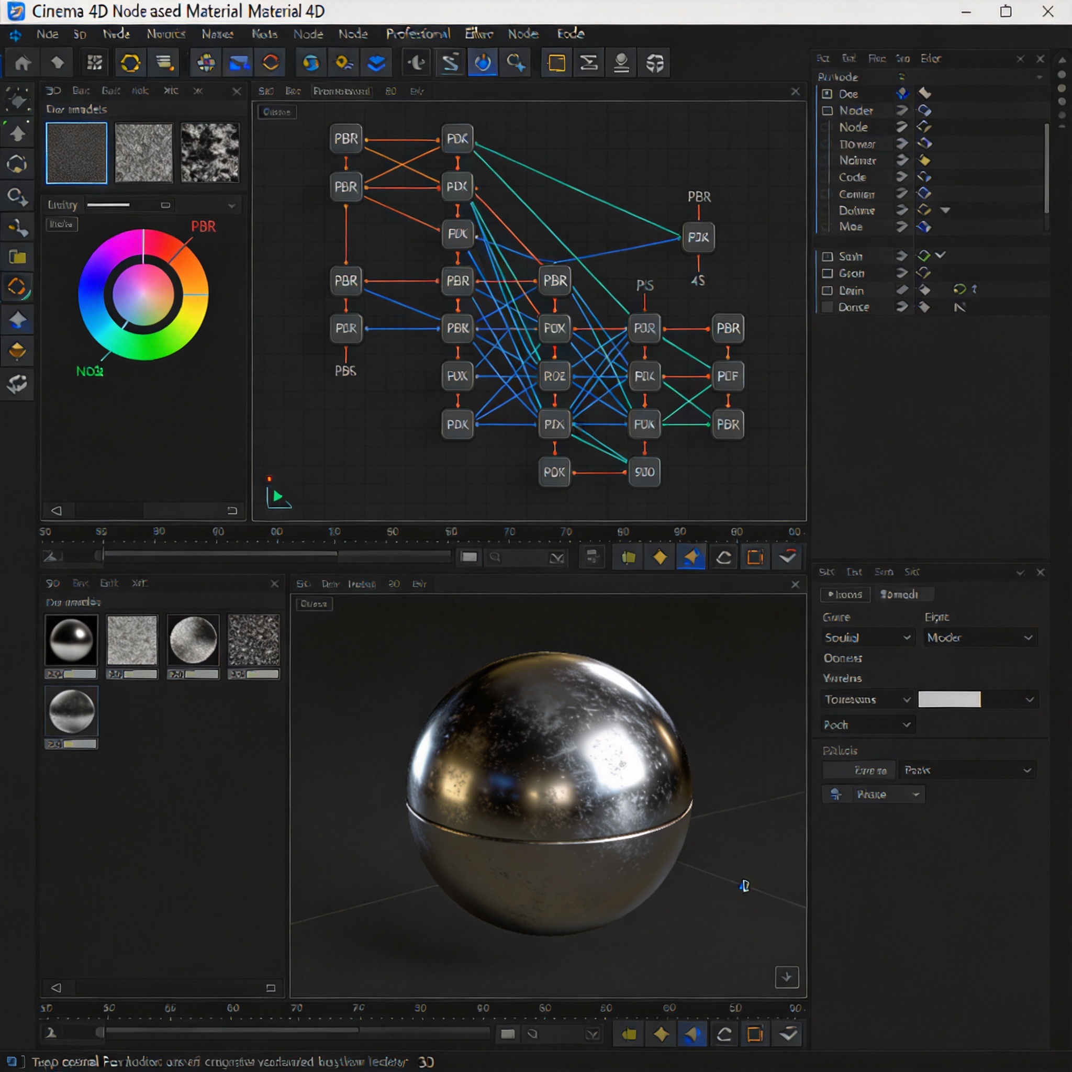Open the 3D menu in the menu bar

pyautogui.click(x=80, y=34)
